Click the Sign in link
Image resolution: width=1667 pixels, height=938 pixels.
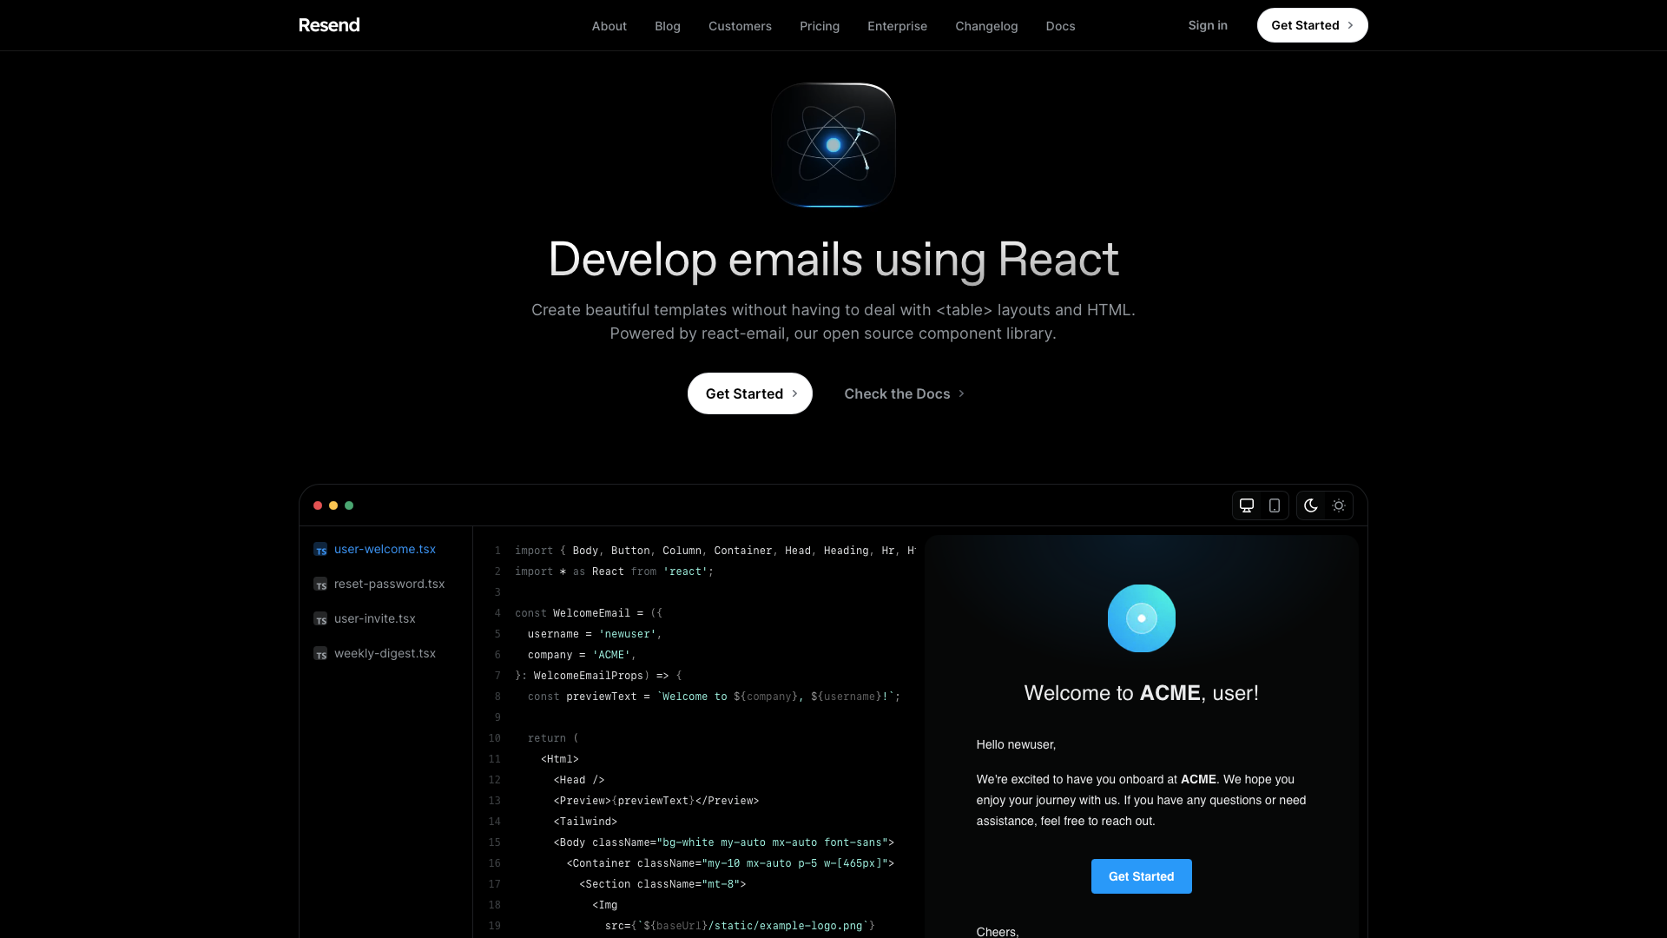coord(1208,25)
